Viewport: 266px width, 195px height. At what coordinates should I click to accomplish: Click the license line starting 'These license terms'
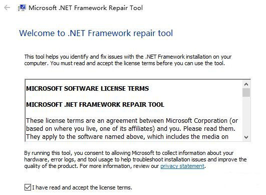pos(132,121)
